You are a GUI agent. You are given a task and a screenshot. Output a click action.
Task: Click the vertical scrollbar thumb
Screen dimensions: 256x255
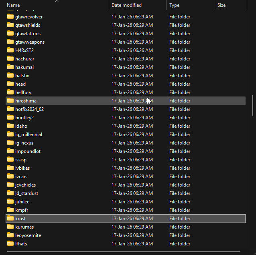[253, 105]
